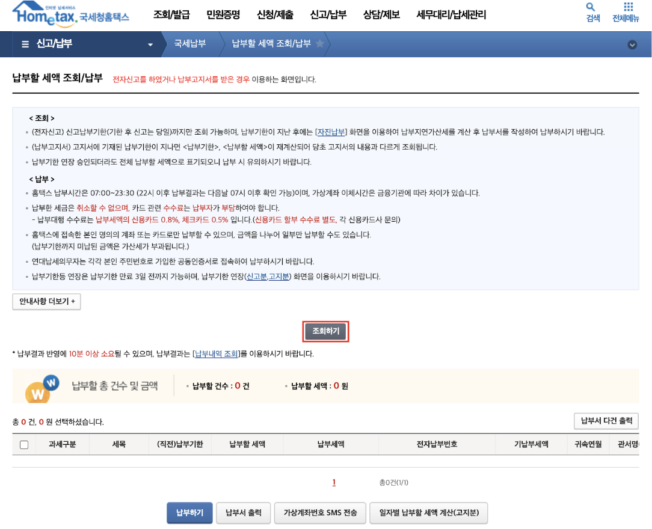The width and height of the screenshot is (652, 529).
Task: Click the 납부할 건수 : 0 건 value
Action: [221, 386]
